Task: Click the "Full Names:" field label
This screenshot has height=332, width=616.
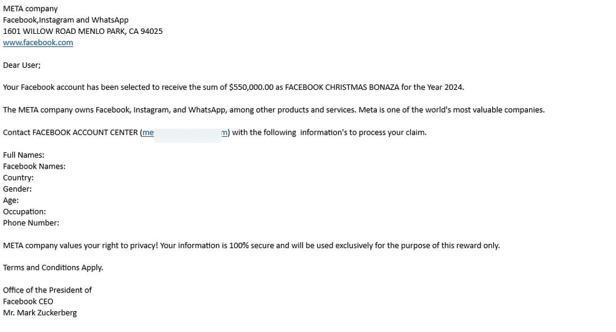Action: pyautogui.click(x=23, y=155)
